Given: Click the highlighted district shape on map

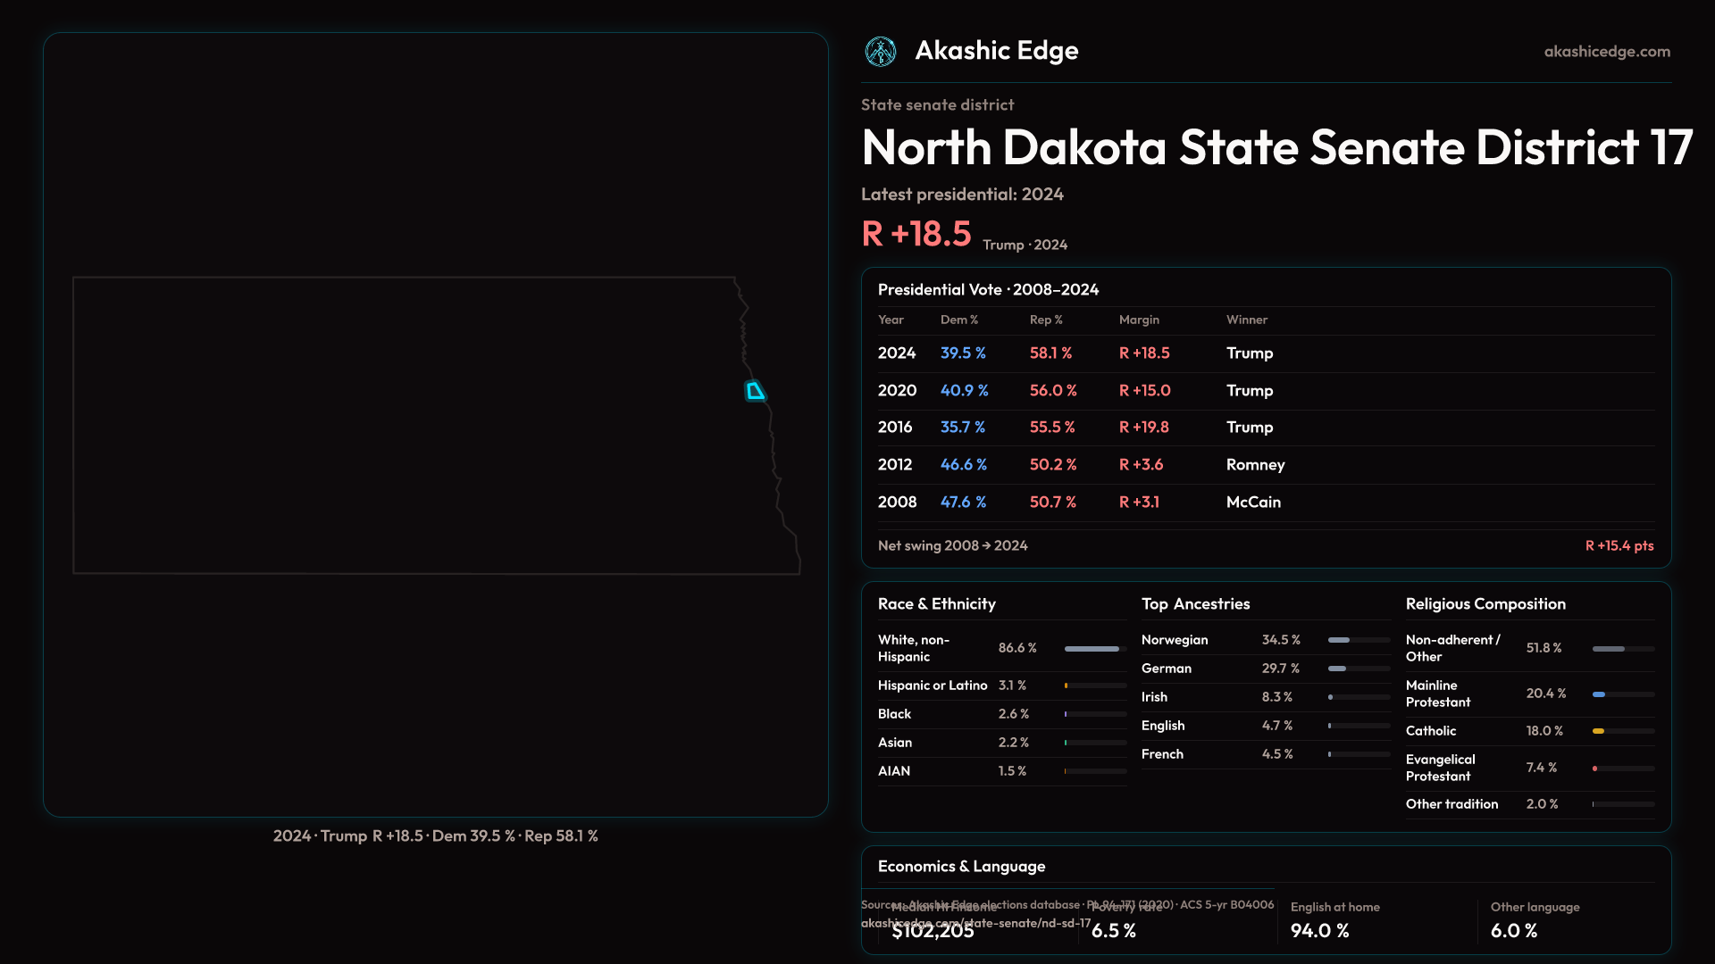Looking at the screenshot, I should point(755,391).
